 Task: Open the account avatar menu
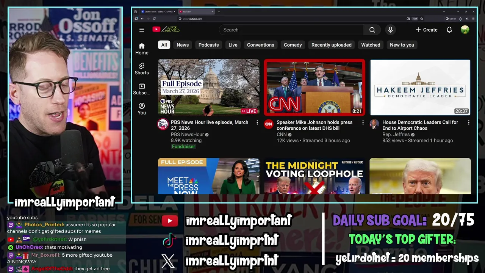(465, 30)
